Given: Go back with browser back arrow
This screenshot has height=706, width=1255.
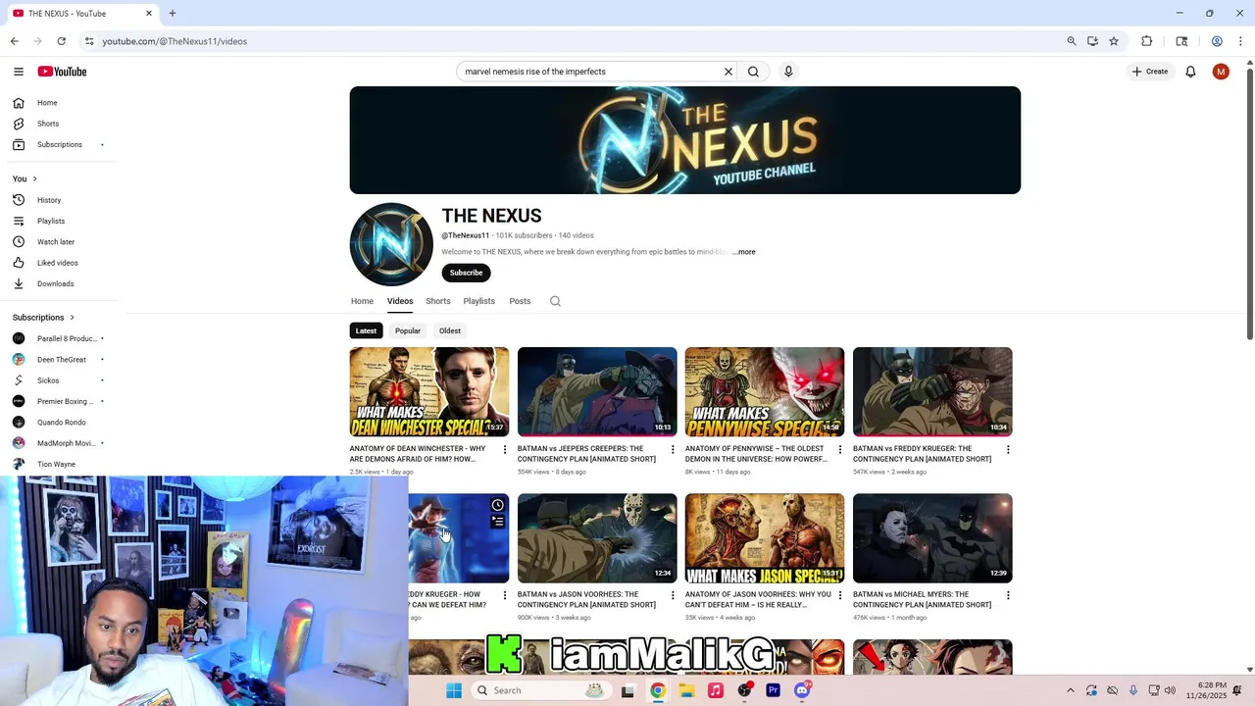Looking at the screenshot, I should [x=14, y=41].
